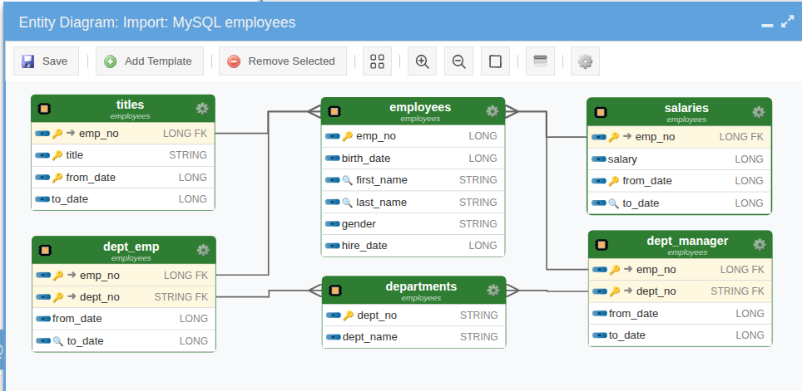Click the orange chip icon on dept_manager
This screenshot has height=391, width=802.
coord(601,245)
